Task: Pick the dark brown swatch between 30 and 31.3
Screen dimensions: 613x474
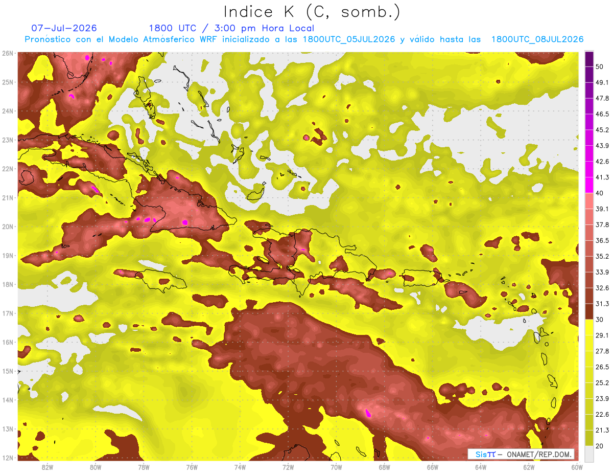Action: tap(589, 311)
